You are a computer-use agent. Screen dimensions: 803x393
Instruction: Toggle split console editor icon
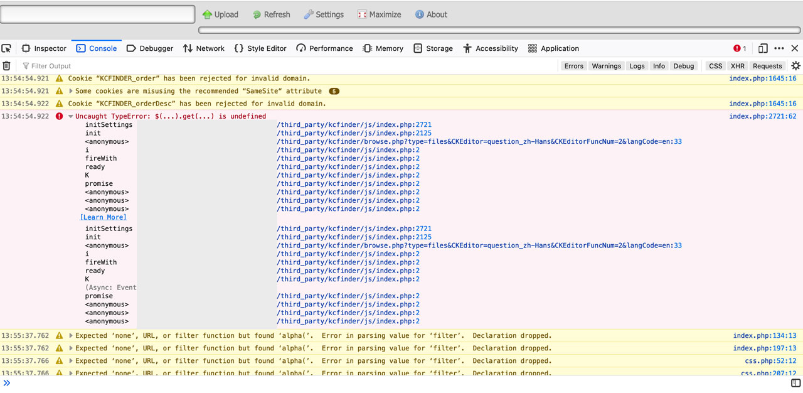[795, 383]
